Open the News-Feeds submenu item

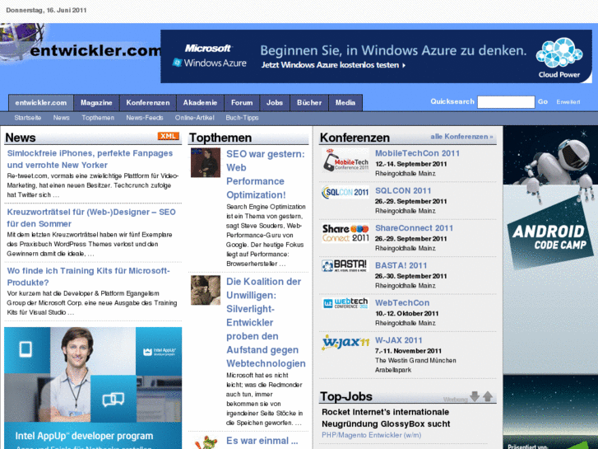click(x=145, y=118)
